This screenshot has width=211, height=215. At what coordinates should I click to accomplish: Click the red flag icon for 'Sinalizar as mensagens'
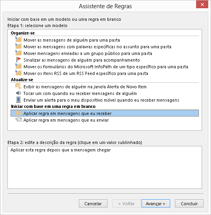click(x=18, y=60)
